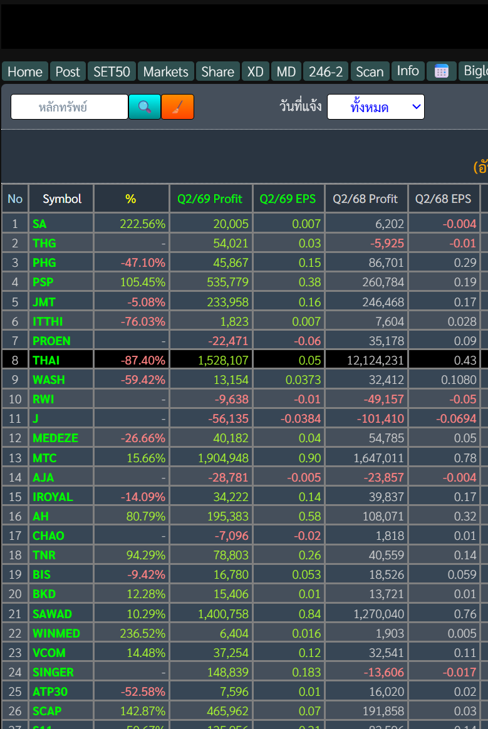
Task: Open the MD menu item
Action: (286, 71)
